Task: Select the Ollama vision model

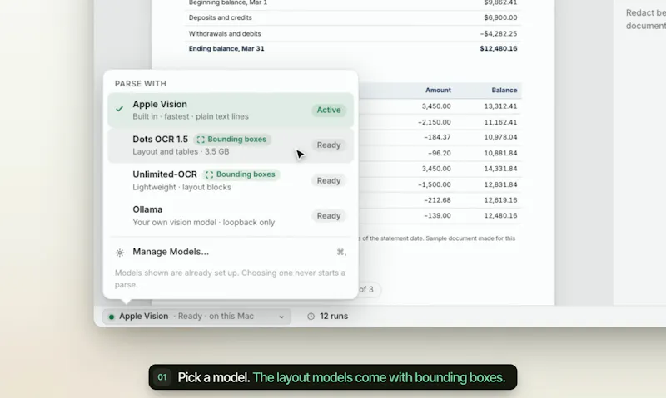Action: (x=231, y=216)
